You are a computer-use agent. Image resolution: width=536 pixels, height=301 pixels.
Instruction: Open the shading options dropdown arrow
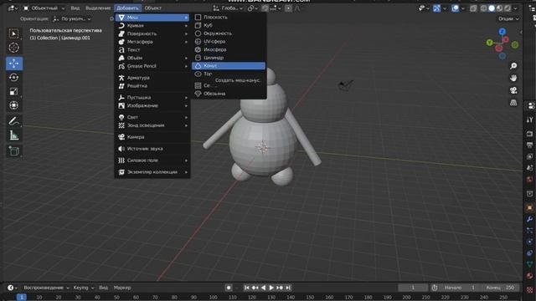click(x=515, y=8)
